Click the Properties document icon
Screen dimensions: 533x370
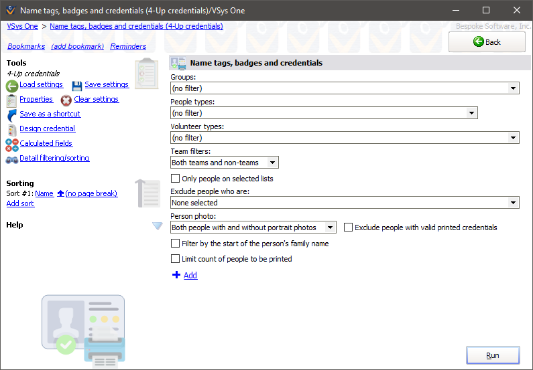12,100
